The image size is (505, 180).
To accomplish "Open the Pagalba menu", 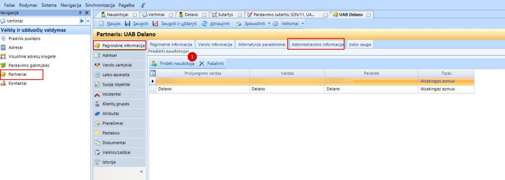I will 126,5.
